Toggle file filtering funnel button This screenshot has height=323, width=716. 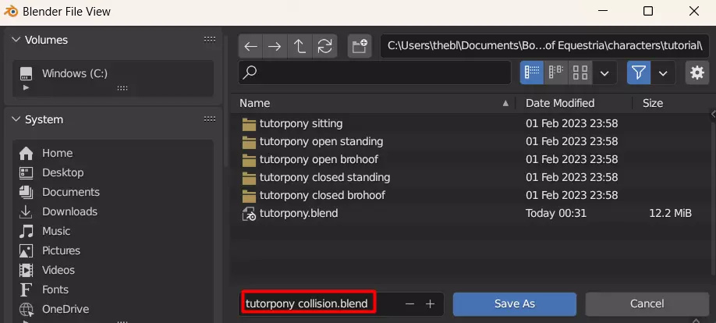click(639, 73)
